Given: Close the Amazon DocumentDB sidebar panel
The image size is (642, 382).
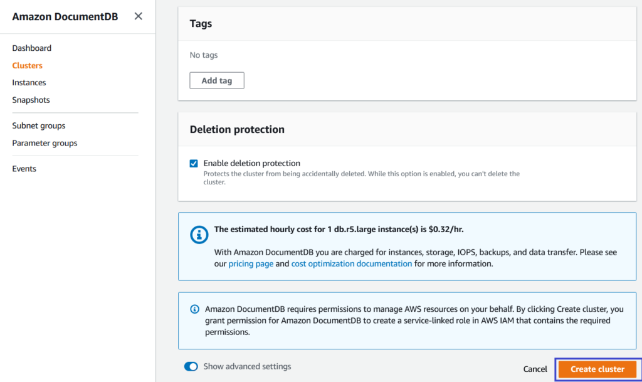Looking at the screenshot, I should click(139, 16).
